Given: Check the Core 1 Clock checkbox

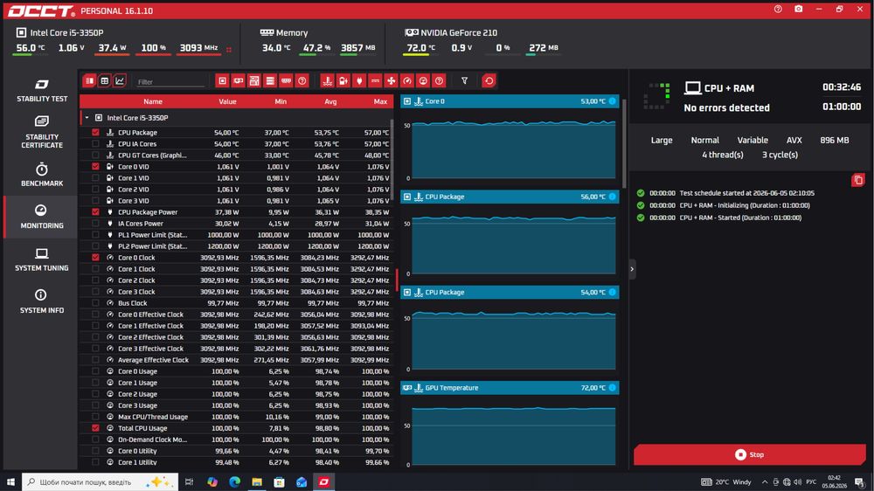Looking at the screenshot, I should (x=95, y=269).
